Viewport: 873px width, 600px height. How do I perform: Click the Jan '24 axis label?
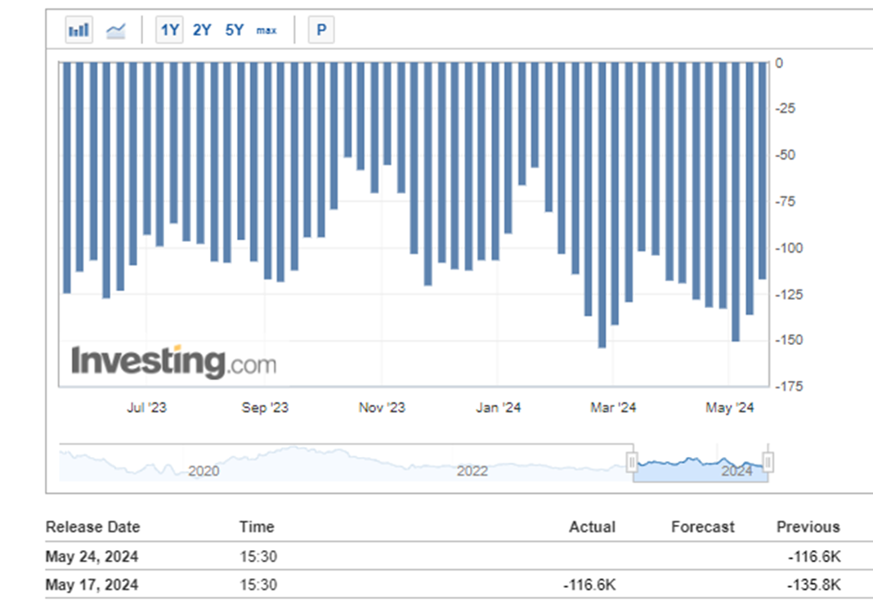[x=498, y=407]
